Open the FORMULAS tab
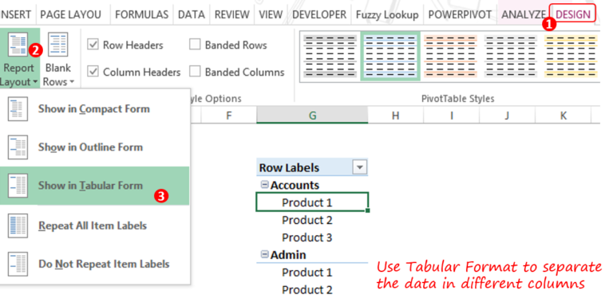The height and width of the screenshot is (302, 613). pyautogui.click(x=141, y=14)
